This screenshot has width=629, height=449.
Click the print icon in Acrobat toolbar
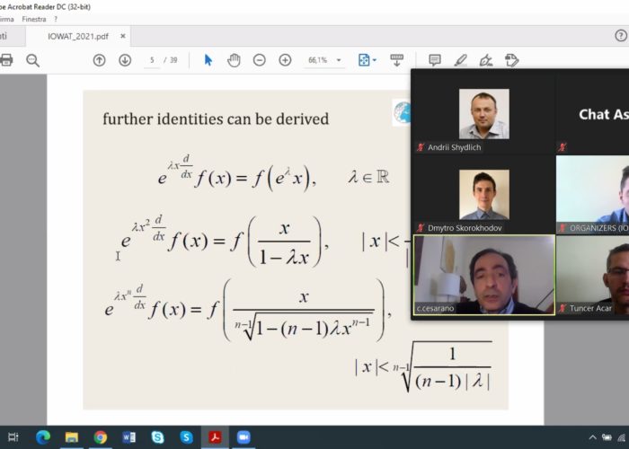tap(6, 60)
